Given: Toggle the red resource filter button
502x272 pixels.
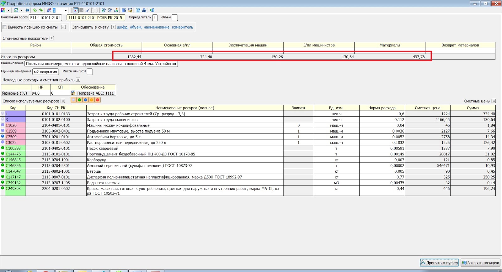Looking at the screenshot, I should pyautogui.click(x=98, y=100).
